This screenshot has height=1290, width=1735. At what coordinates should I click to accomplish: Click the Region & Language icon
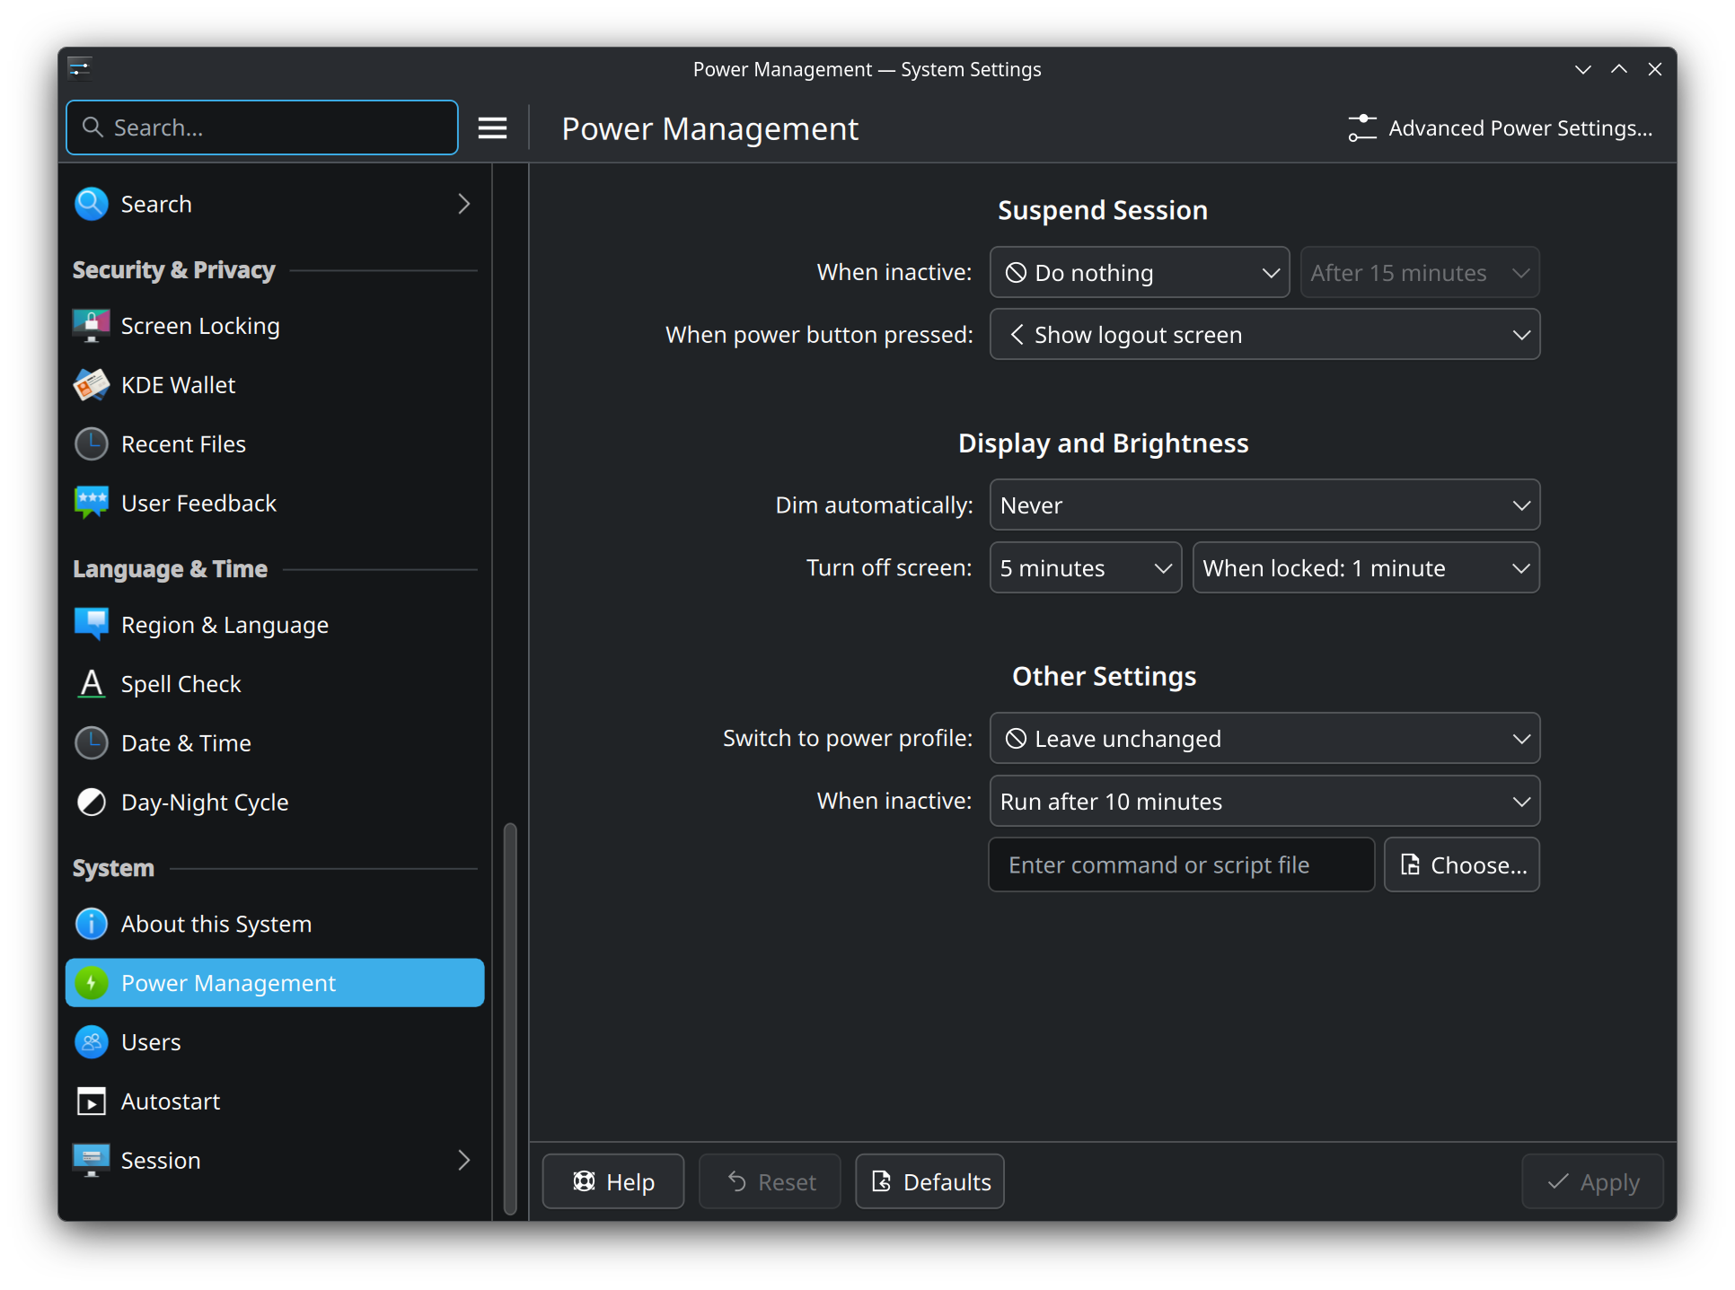(x=91, y=625)
